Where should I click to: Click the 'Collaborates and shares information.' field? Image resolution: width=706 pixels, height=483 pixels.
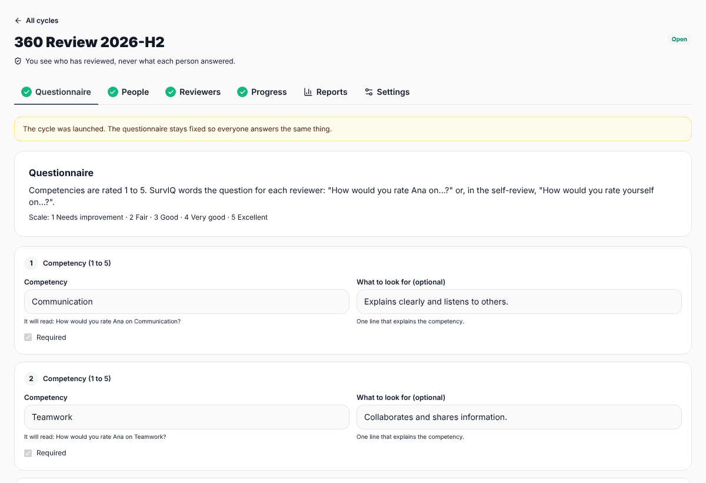click(x=519, y=417)
